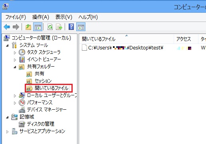The image size is (206, 144).
Task: Open the ヘルプ(H) menu
Action: pos(88,17)
